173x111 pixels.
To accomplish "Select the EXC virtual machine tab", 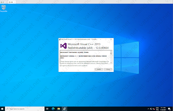I will (x=11, y=2).
